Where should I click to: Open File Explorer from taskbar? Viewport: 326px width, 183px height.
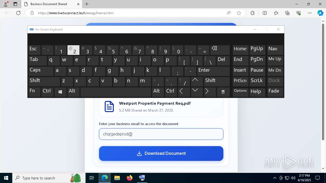click(117, 178)
